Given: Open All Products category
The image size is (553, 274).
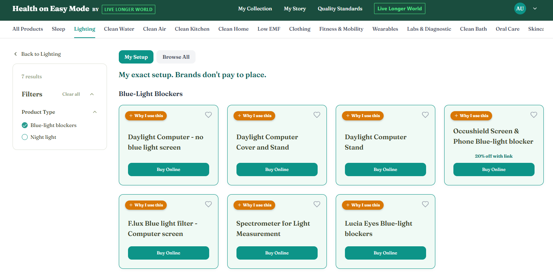Looking at the screenshot, I should [x=28, y=29].
